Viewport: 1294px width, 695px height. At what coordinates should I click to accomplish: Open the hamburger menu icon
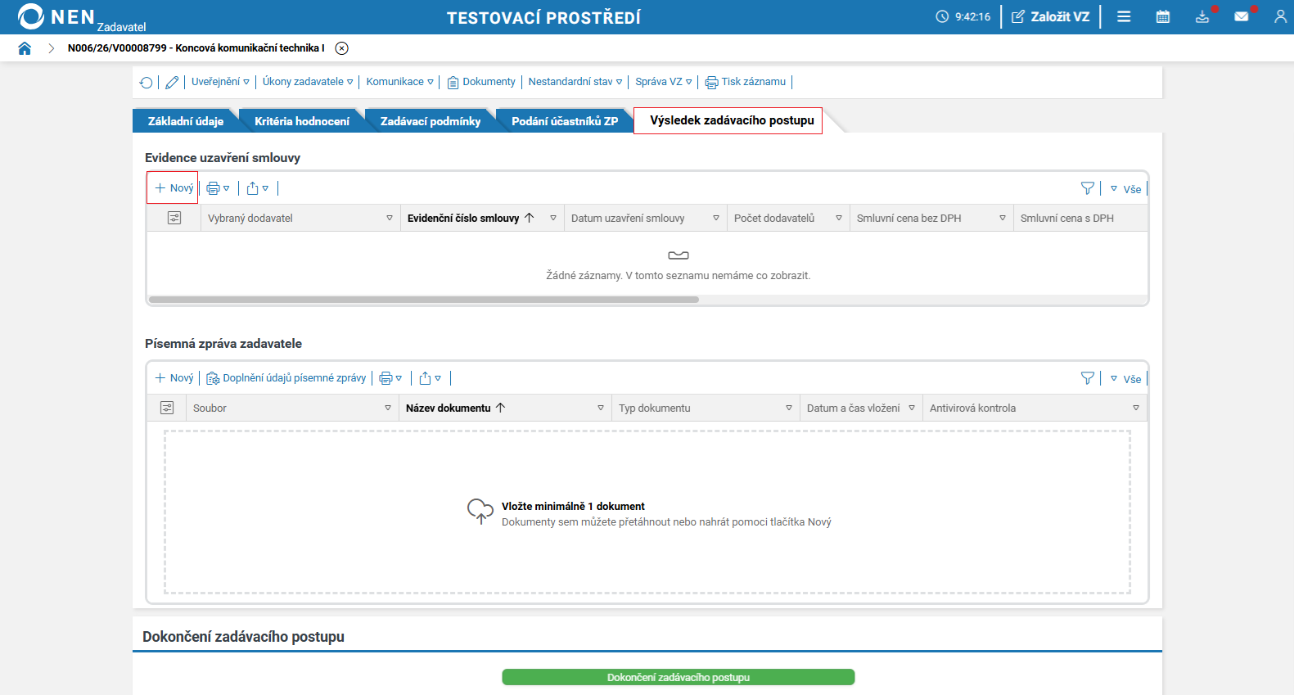click(x=1124, y=16)
